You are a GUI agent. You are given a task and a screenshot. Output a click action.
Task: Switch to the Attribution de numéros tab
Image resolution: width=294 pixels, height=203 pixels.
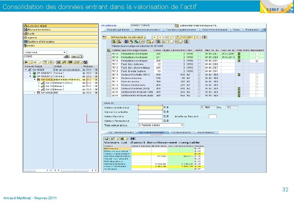[147, 30]
